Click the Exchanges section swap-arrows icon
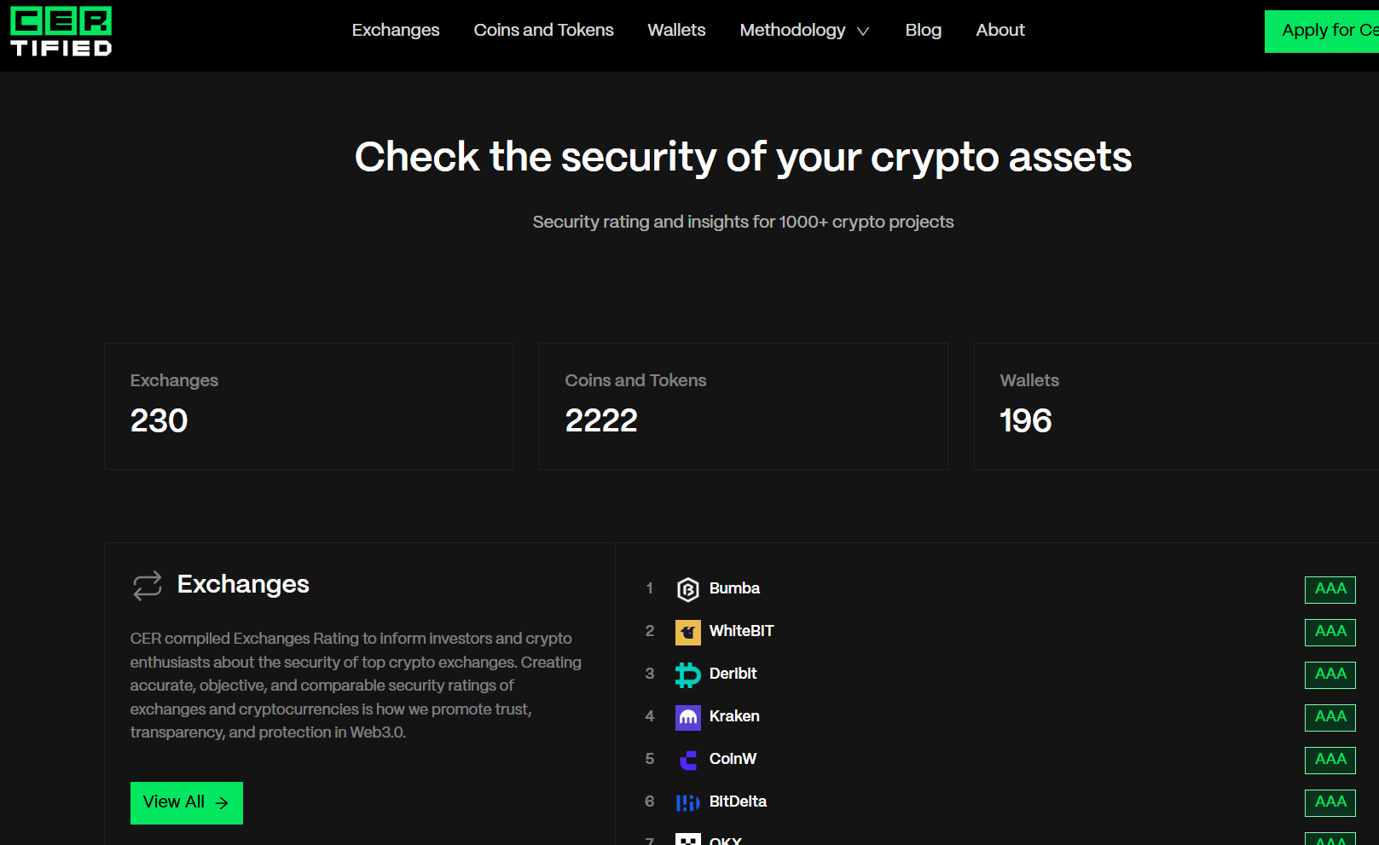 147,585
